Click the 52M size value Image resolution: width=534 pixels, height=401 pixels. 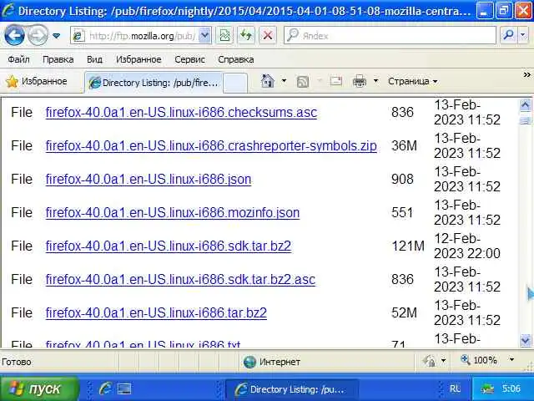(x=404, y=312)
